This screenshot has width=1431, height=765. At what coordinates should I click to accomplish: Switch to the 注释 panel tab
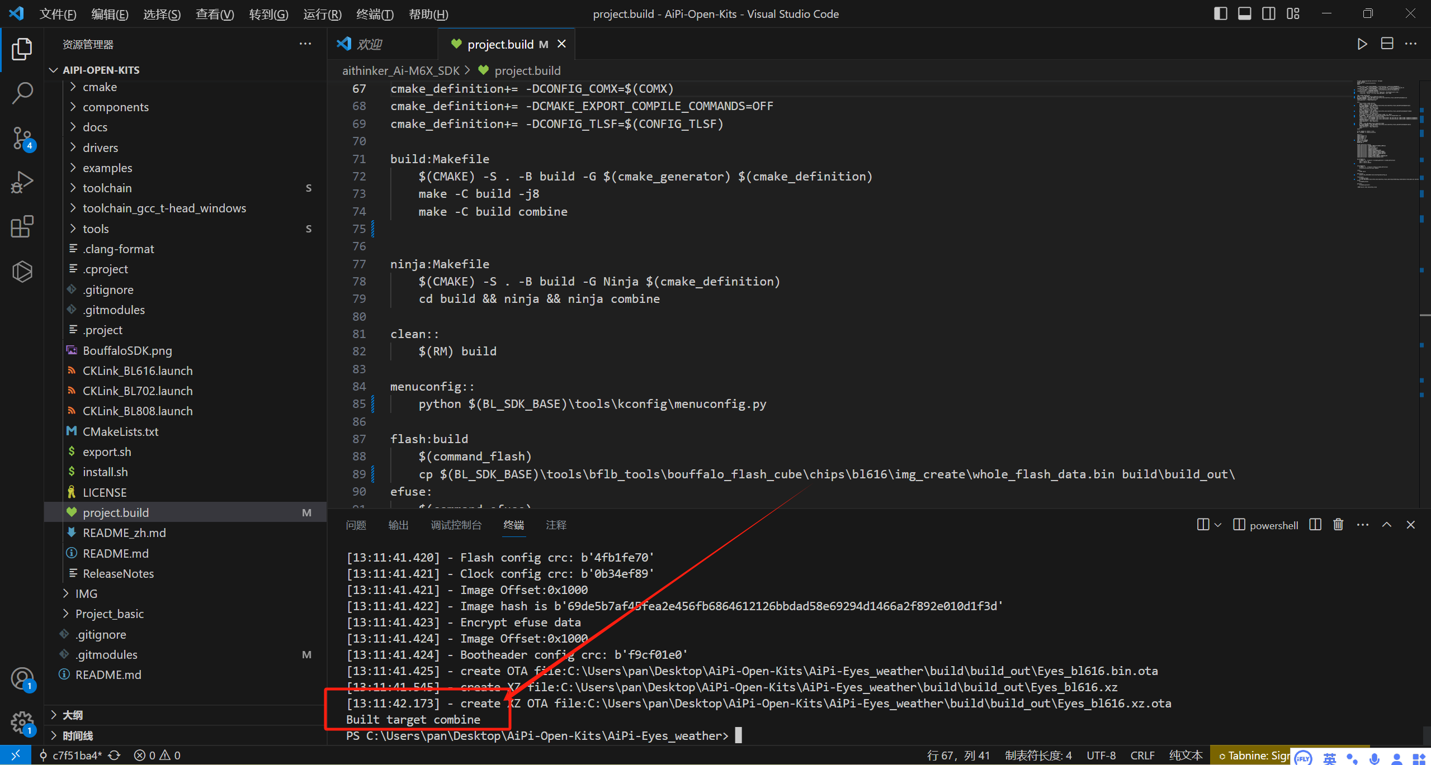[556, 525]
